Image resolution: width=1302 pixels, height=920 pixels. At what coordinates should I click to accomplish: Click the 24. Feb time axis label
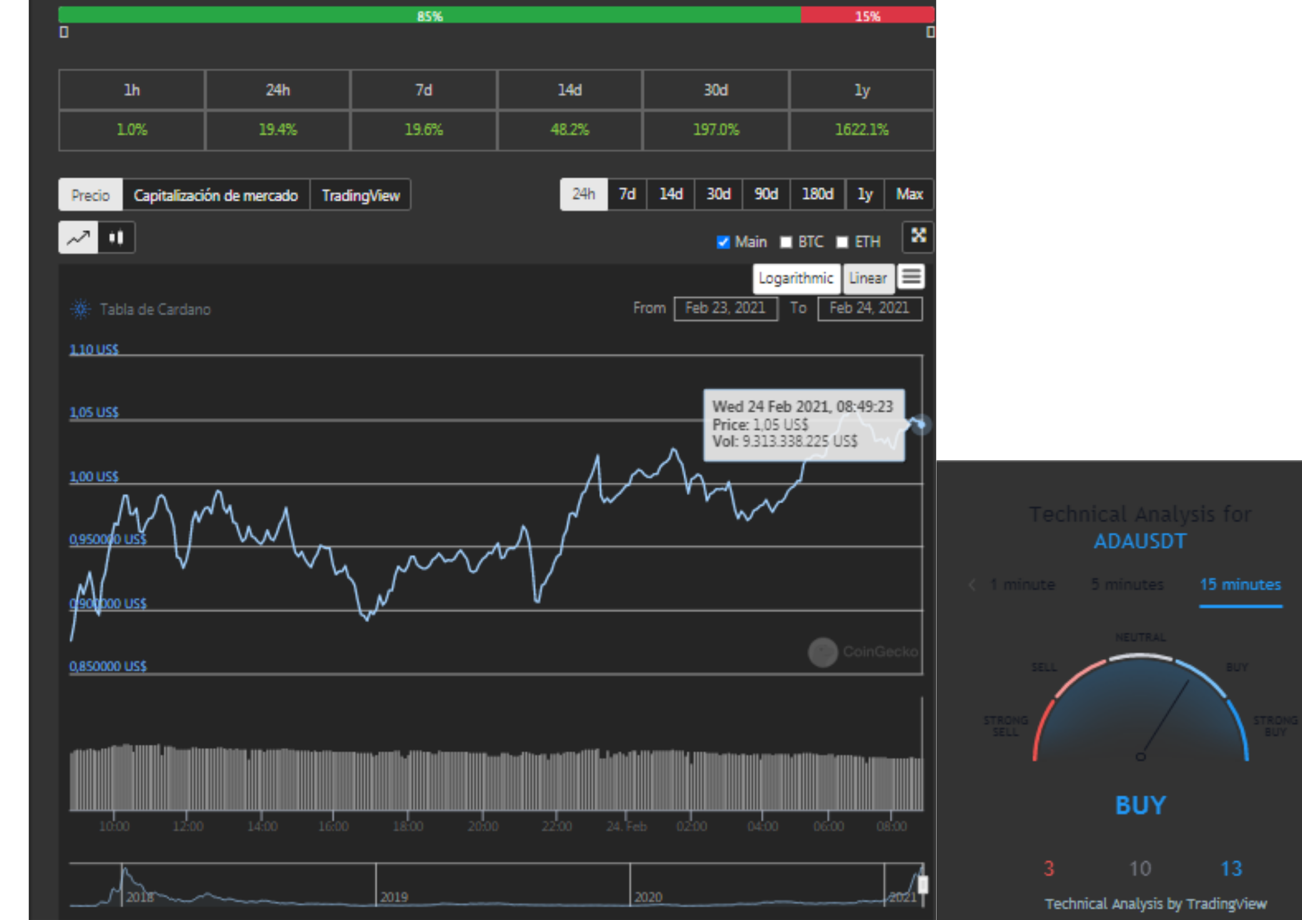pos(626,826)
